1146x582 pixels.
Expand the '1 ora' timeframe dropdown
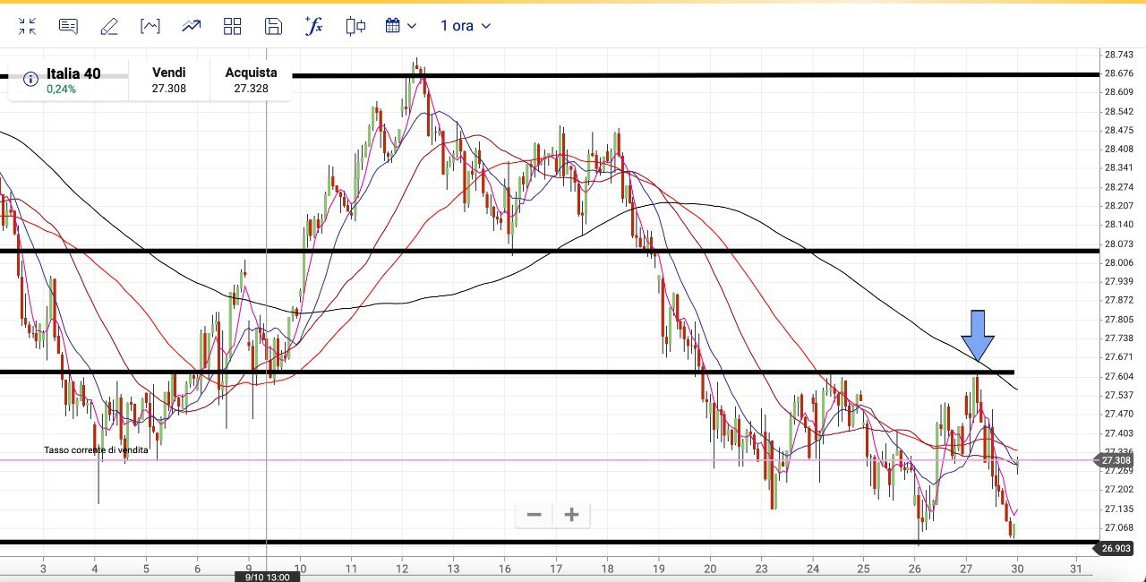(466, 26)
